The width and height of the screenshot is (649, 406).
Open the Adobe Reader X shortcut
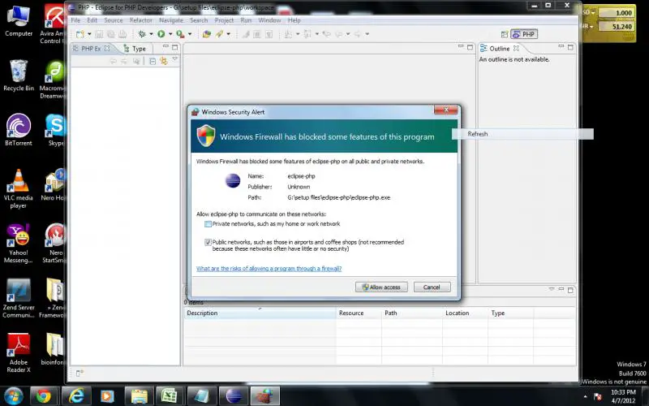18,353
